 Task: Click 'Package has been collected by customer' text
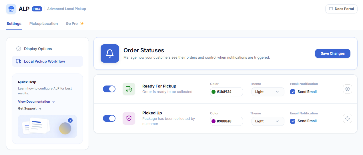tap(169, 121)
